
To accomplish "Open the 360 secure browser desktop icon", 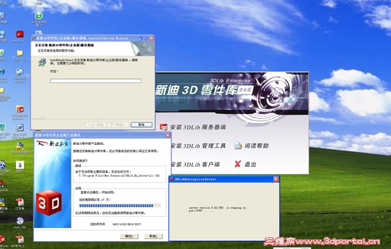I will tap(39, 16).
